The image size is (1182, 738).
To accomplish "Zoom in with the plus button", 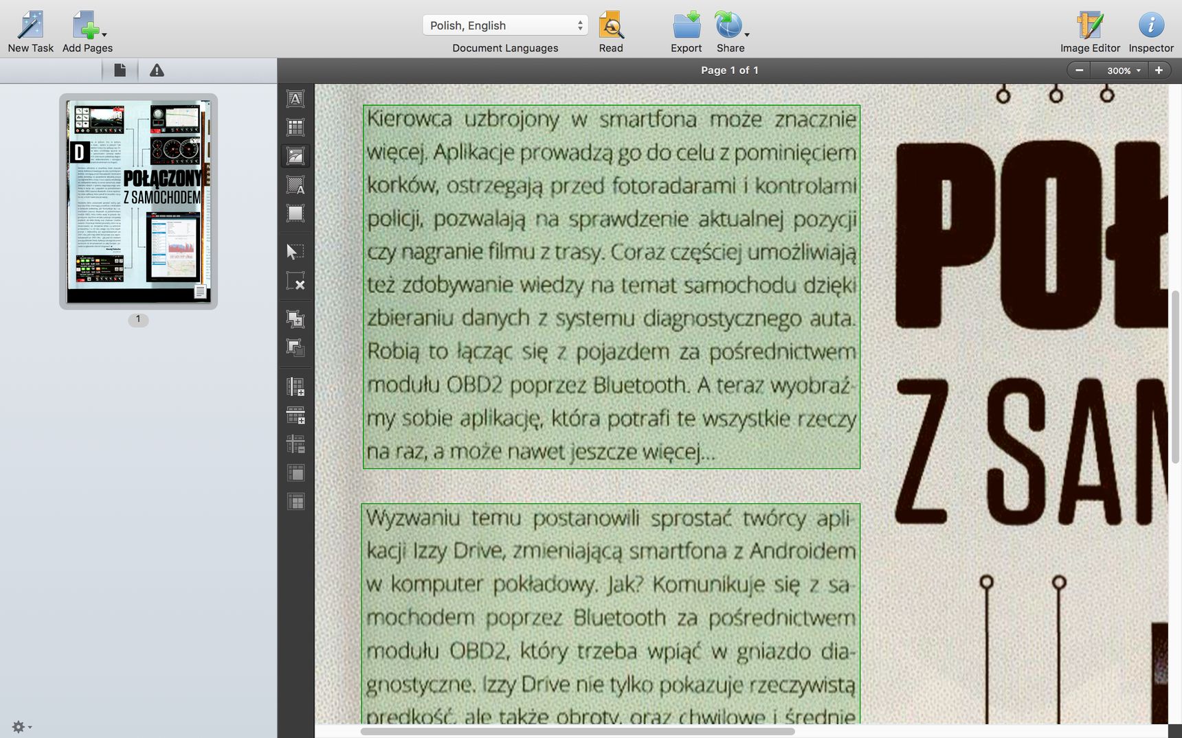I will pyautogui.click(x=1159, y=70).
